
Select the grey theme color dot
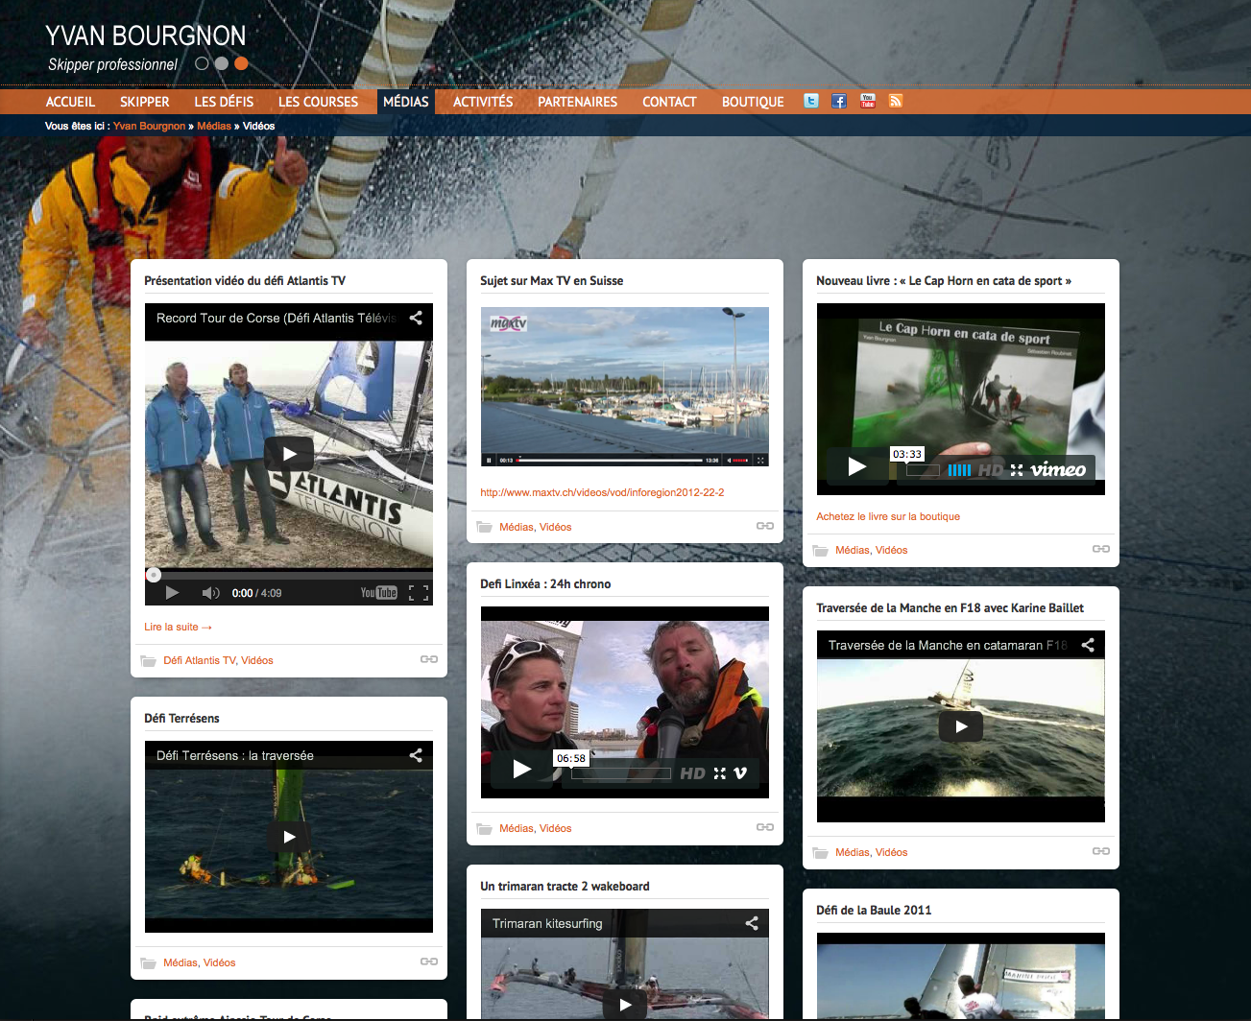point(222,63)
